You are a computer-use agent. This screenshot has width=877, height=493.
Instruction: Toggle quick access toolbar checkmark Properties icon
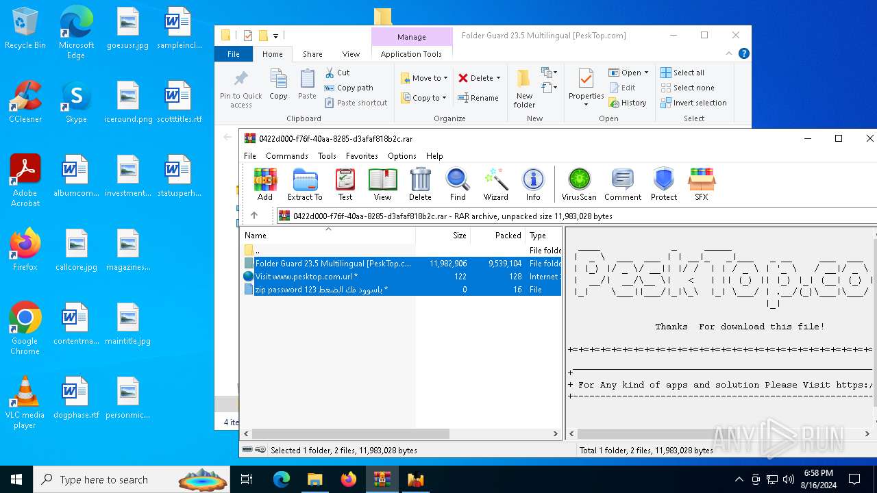[248, 36]
